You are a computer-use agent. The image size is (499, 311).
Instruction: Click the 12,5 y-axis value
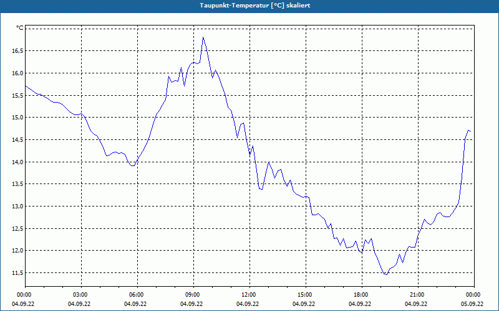click(18, 228)
